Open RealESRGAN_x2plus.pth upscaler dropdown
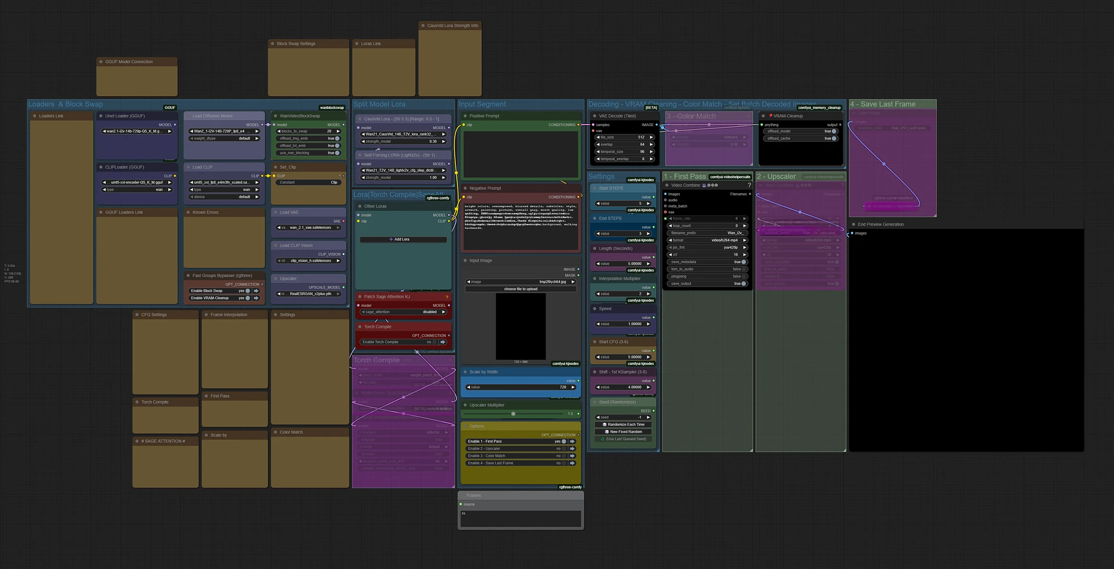Screen dimensions: 1114x569 tap(309, 294)
